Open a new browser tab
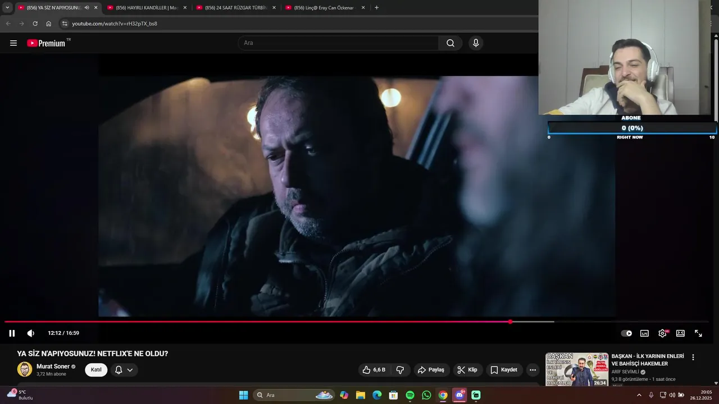Viewport: 719px width, 404px height. point(376,8)
